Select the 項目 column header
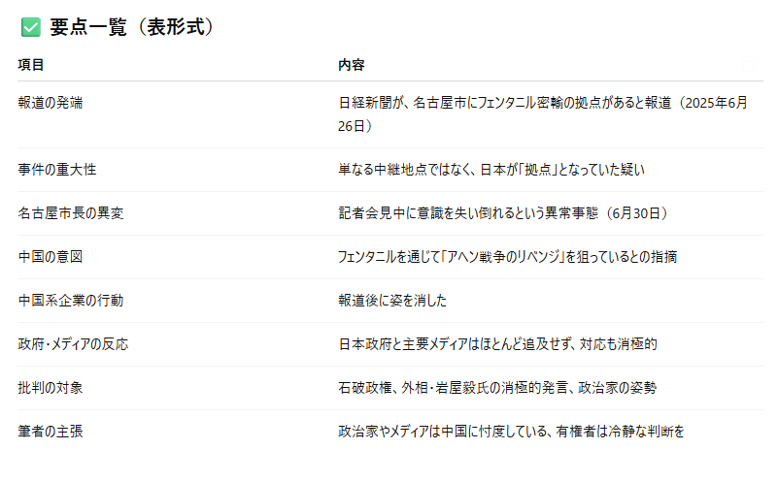The height and width of the screenshot is (482, 778). (x=31, y=65)
